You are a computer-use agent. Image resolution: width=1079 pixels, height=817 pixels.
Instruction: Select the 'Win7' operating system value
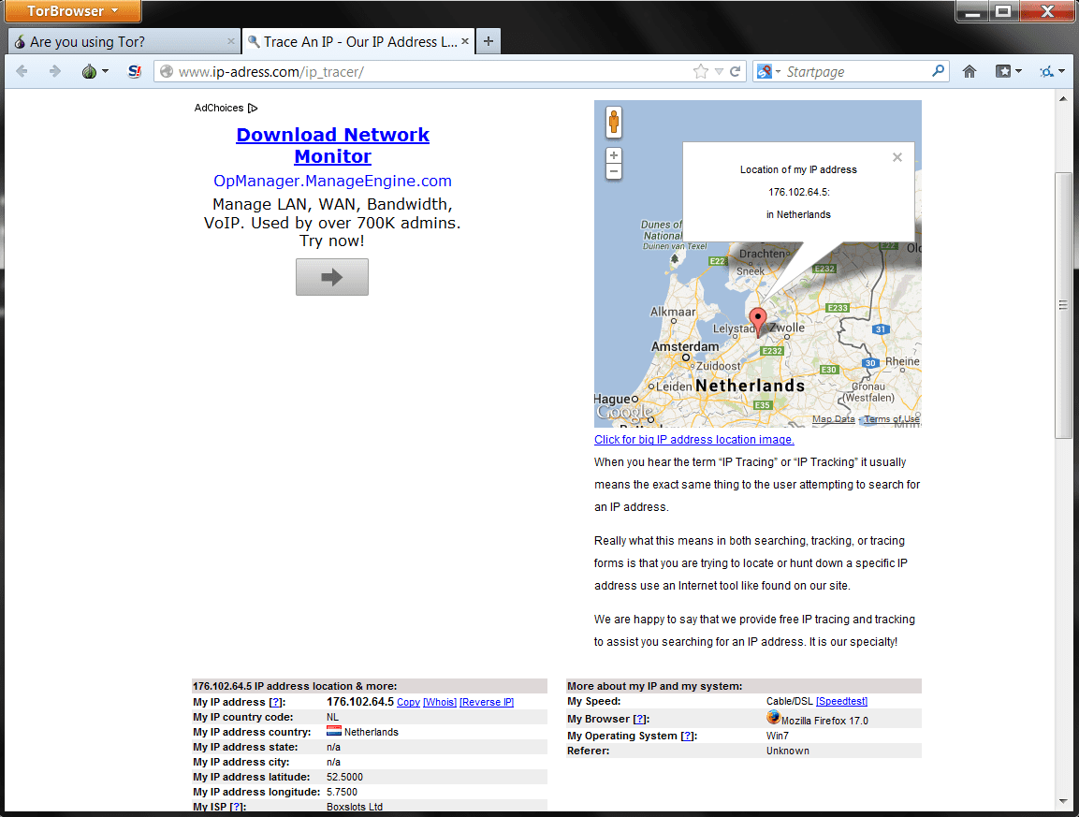[778, 736]
